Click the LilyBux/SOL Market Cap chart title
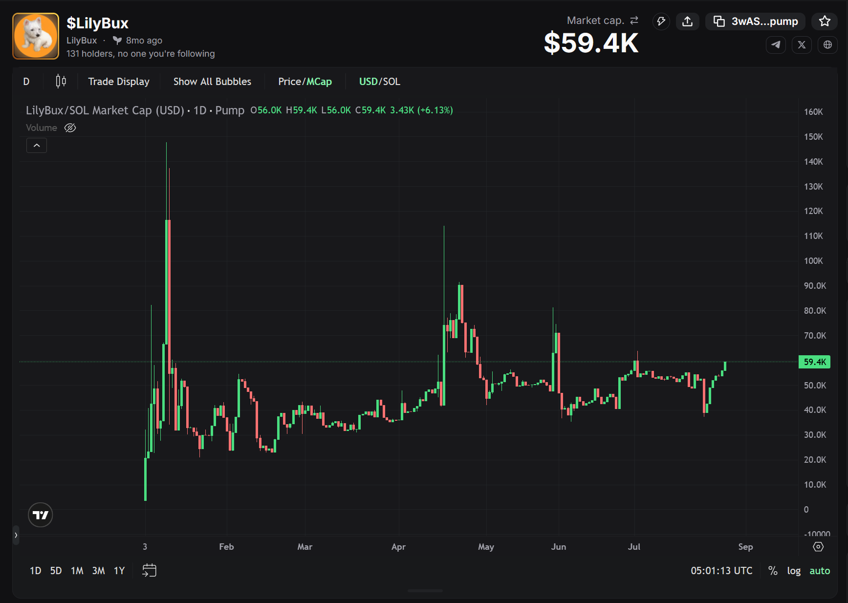This screenshot has width=848, height=603. (x=135, y=110)
